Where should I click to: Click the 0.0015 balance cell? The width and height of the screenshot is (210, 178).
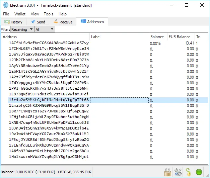pos(155,43)
